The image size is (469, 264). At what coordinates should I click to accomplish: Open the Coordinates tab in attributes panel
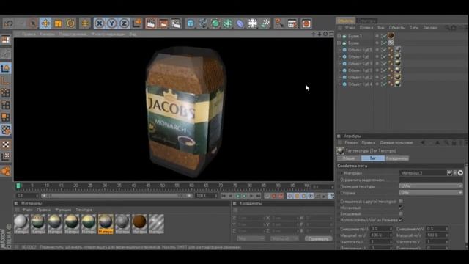click(397, 158)
